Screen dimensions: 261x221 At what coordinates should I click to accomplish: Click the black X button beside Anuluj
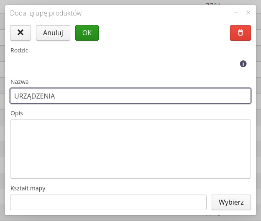pyautogui.click(x=20, y=33)
